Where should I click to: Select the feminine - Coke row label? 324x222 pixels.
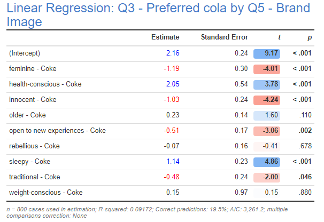tap(33, 69)
